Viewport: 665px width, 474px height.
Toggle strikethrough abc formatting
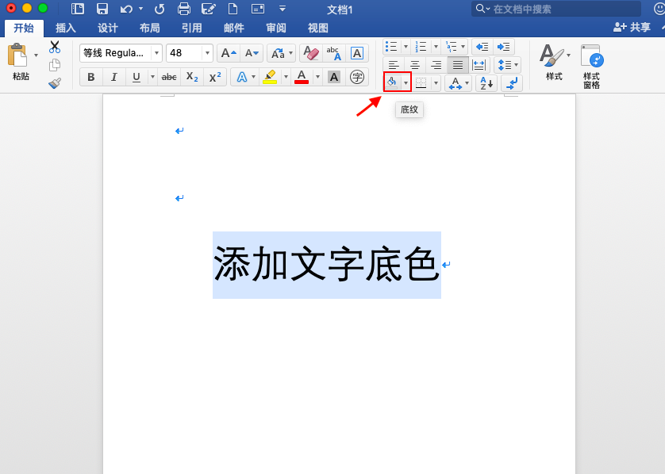click(169, 77)
